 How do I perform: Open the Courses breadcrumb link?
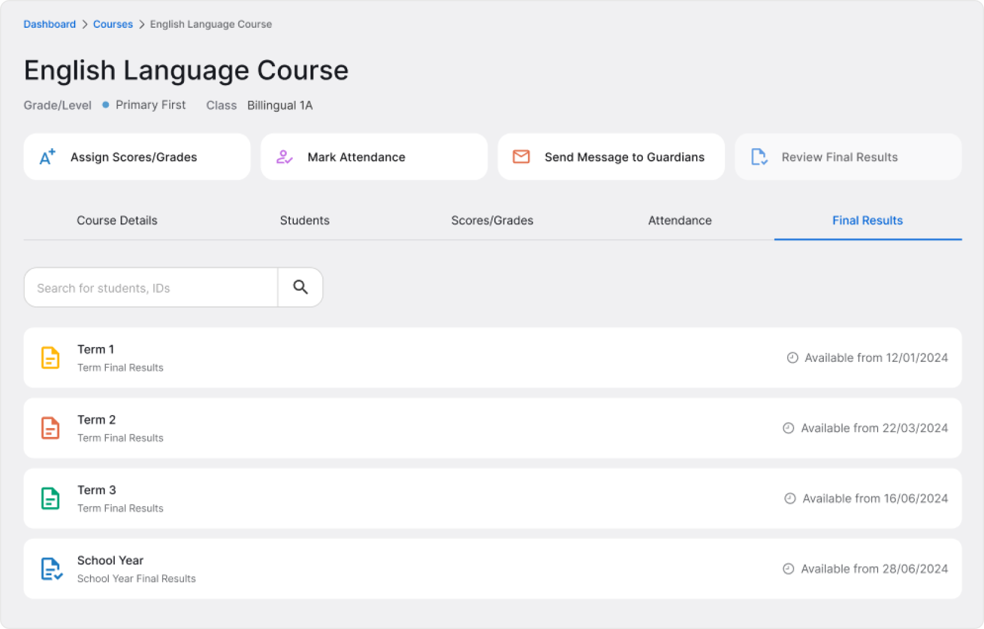point(113,24)
